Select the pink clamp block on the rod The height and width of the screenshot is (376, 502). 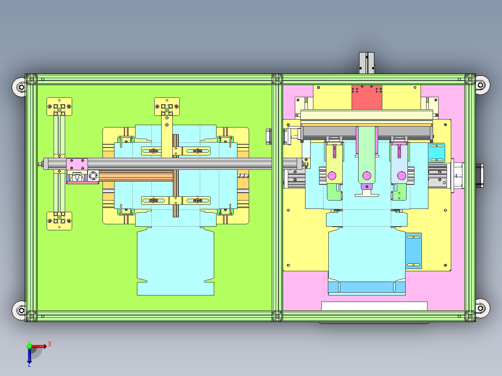77,164
